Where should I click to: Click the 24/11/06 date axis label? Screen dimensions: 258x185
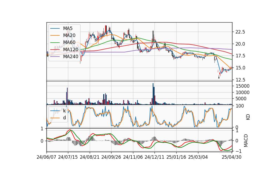tap(133, 157)
